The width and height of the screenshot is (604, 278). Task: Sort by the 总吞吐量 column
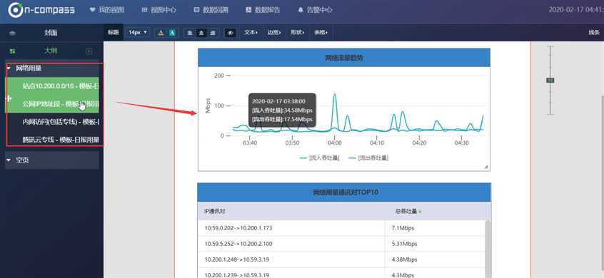coord(408,211)
